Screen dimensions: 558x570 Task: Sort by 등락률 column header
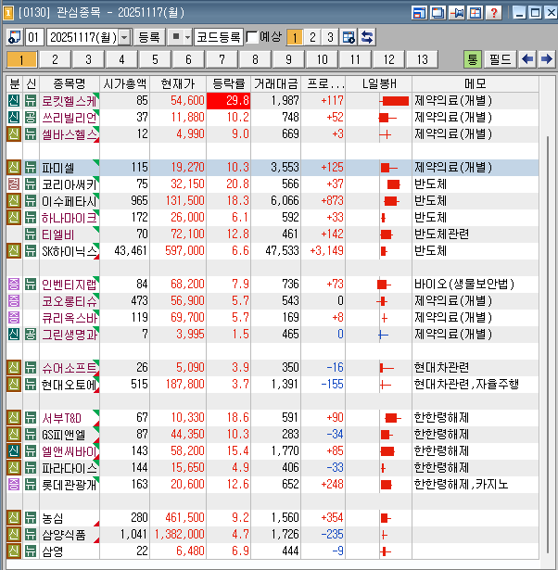point(228,84)
